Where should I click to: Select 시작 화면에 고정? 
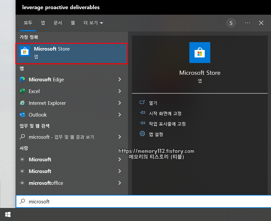165,113
